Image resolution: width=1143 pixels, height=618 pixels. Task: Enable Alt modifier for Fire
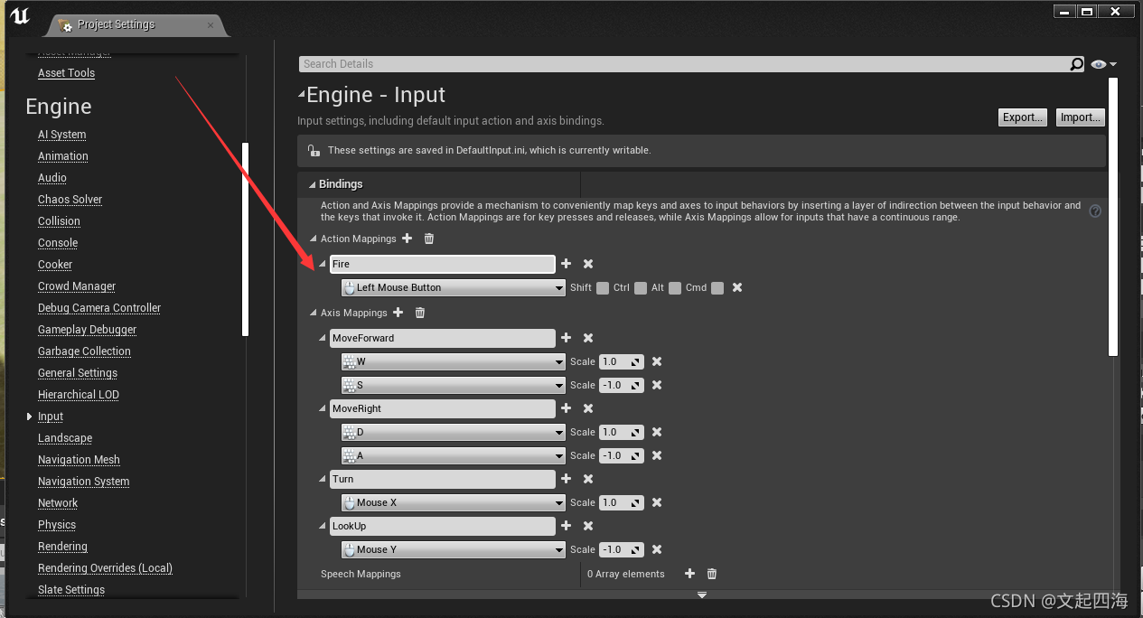tap(675, 288)
